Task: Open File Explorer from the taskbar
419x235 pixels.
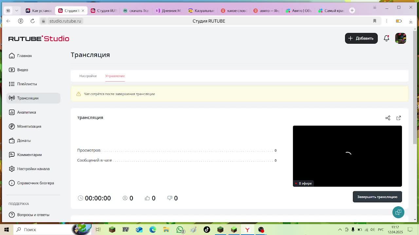Action: coord(166,229)
